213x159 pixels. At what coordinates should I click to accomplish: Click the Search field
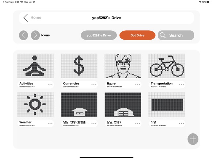(x=176, y=35)
